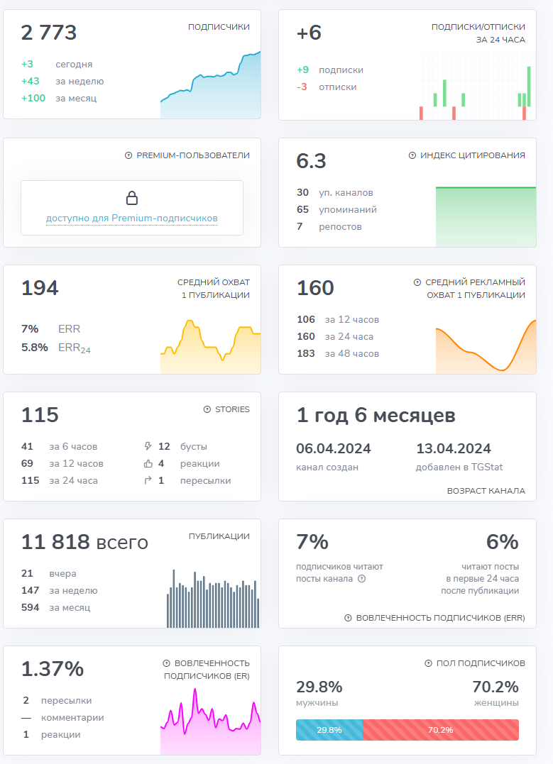
Task: Click help icon beside ПОЛ ПОДПИСЧИКОВ
Action: coord(428,663)
